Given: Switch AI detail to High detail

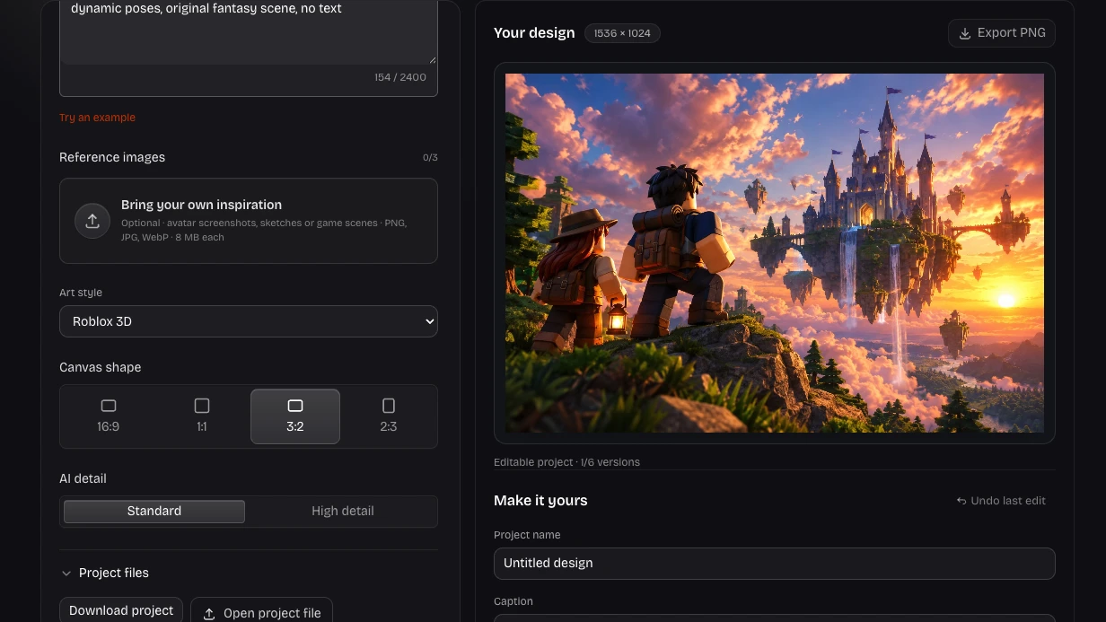Looking at the screenshot, I should (342, 511).
